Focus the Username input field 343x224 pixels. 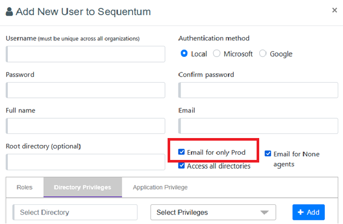point(86,54)
